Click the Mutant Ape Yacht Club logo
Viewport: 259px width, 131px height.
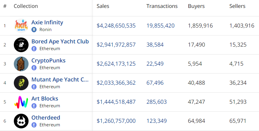click(21, 83)
